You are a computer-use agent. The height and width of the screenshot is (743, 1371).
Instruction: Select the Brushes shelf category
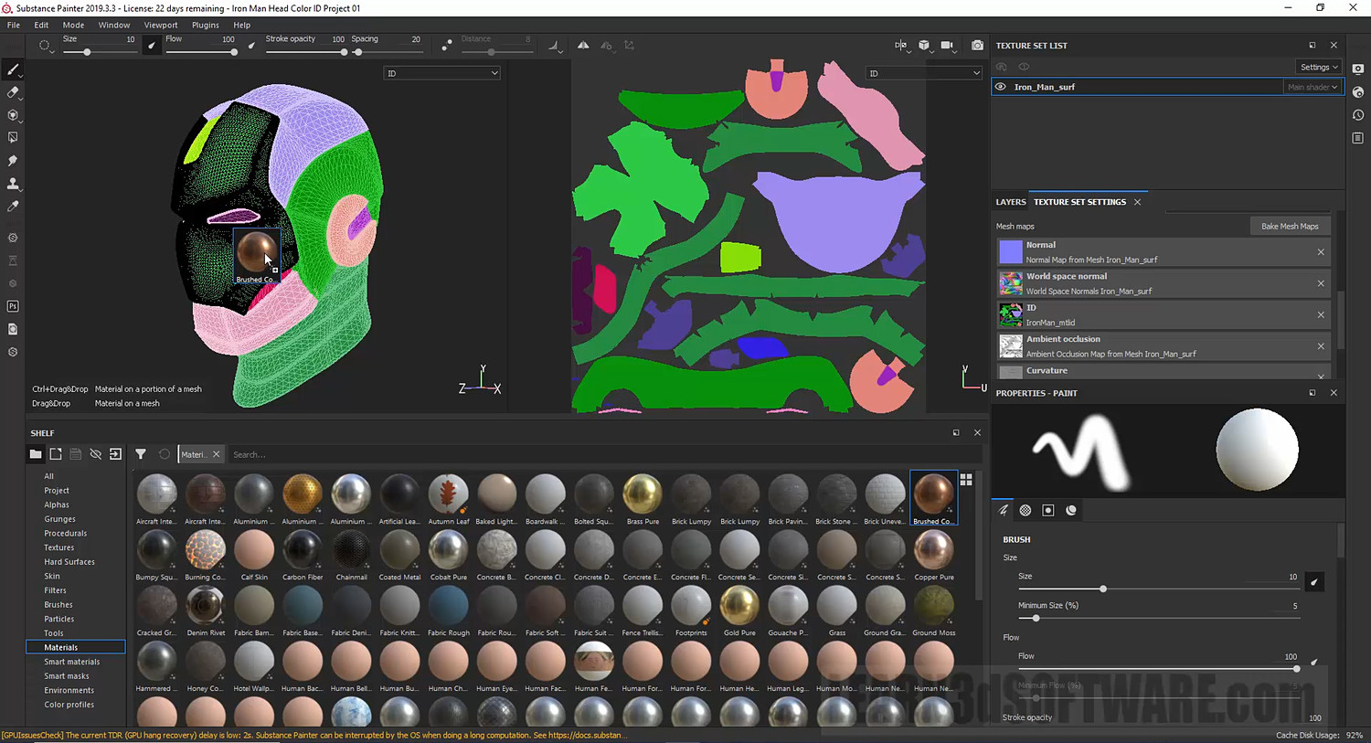coord(58,605)
